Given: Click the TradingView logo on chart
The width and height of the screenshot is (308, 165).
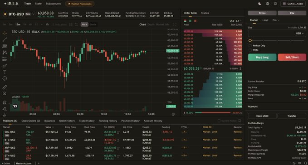Looking at the screenshot, I should click(15, 107).
